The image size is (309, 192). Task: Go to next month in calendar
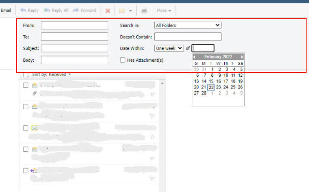pos(242,57)
